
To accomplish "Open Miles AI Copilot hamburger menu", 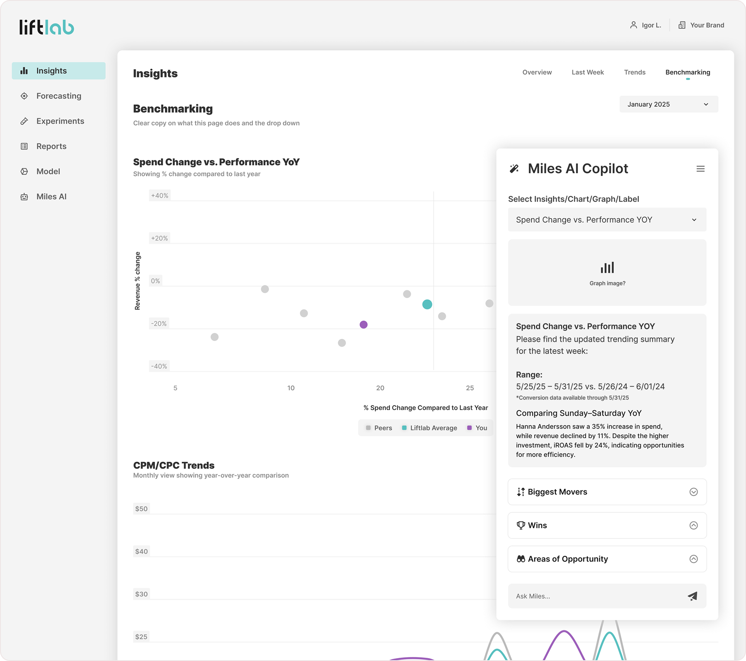I will pos(700,169).
